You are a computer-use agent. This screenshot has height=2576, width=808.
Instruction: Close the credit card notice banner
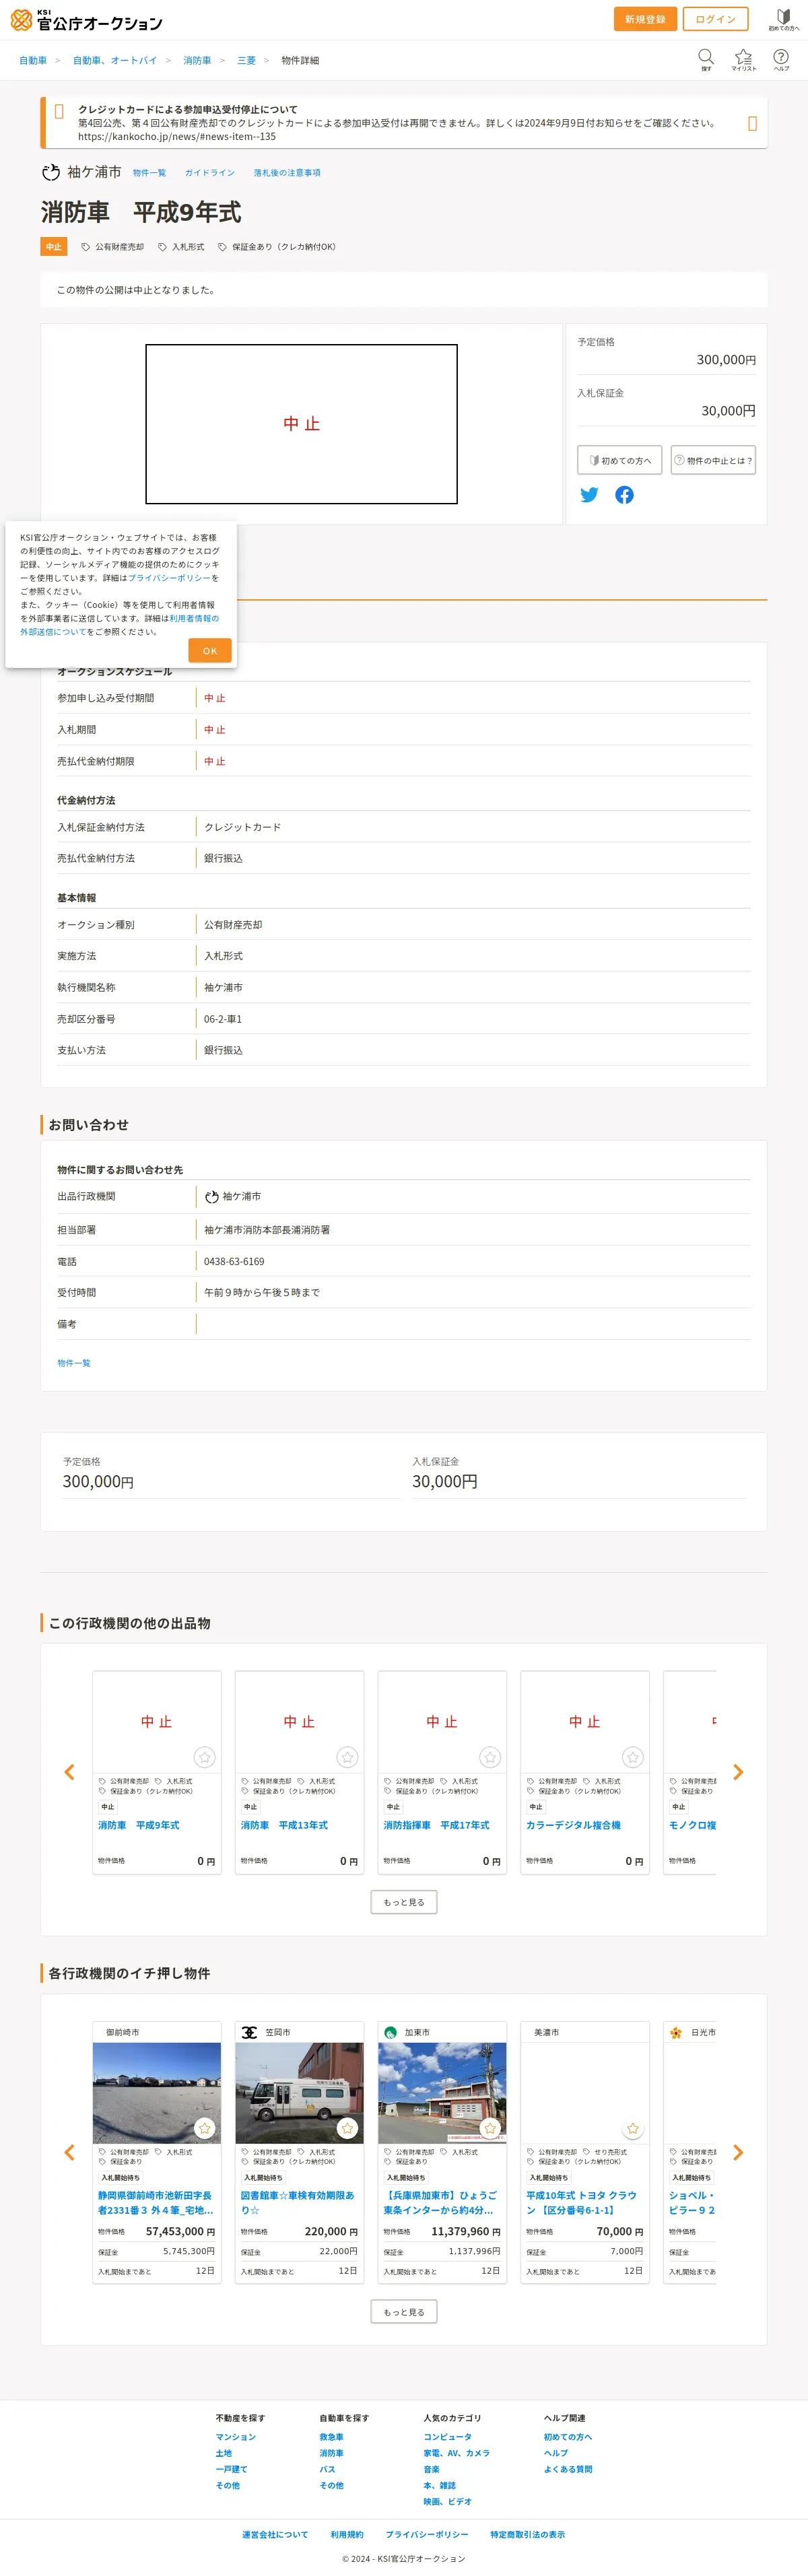pos(752,123)
